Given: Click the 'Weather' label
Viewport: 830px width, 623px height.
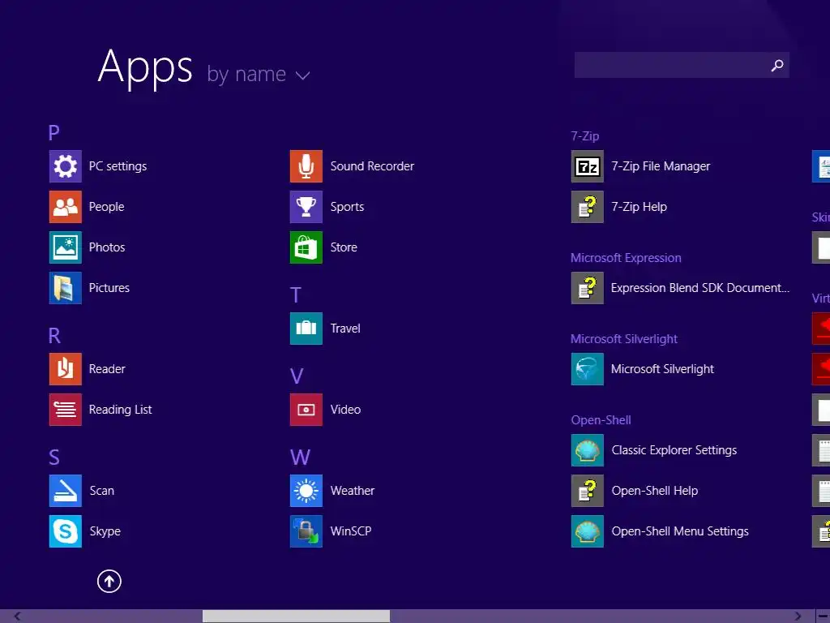Looking at the screenshot, I should click(352, 491).
